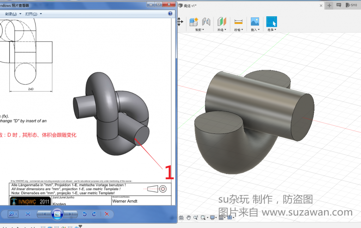Open the 刻录(U) menu in Photo Viewer
The height and width of the screenshot is (228, 361).
click(x=13, y=14)
